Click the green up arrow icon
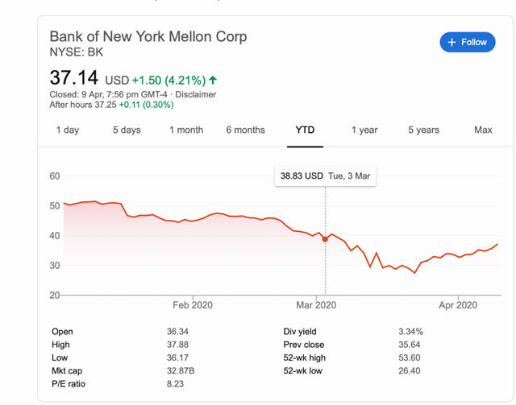Screen dimensions: 516x405 pyautogui.click(x=213, y=81)
